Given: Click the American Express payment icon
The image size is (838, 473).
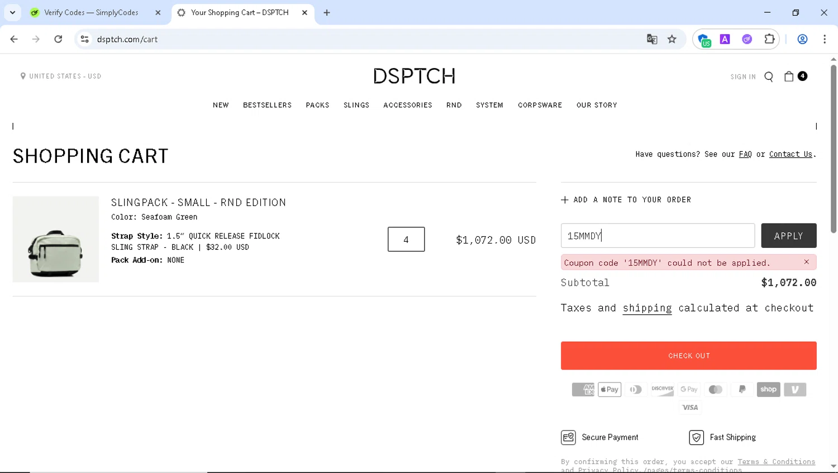Looking at the screenshot, I should coord(583,389).
